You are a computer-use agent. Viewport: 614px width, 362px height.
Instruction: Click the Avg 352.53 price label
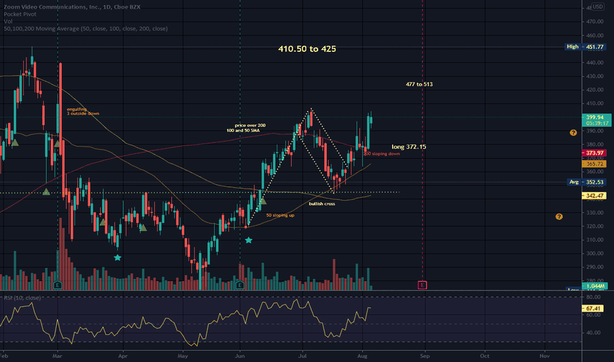tap(586, 182)
